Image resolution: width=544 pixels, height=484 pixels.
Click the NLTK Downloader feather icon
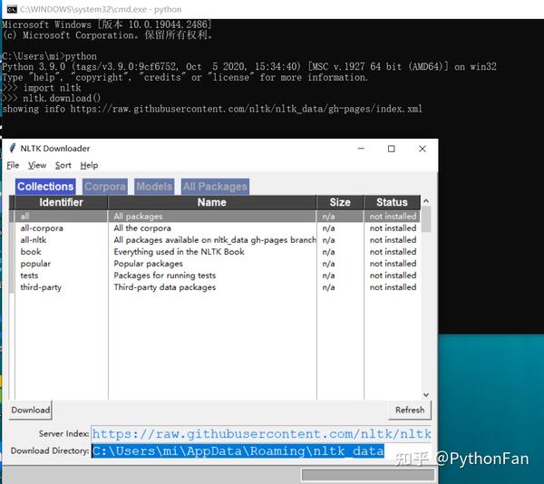pos(13,149)
